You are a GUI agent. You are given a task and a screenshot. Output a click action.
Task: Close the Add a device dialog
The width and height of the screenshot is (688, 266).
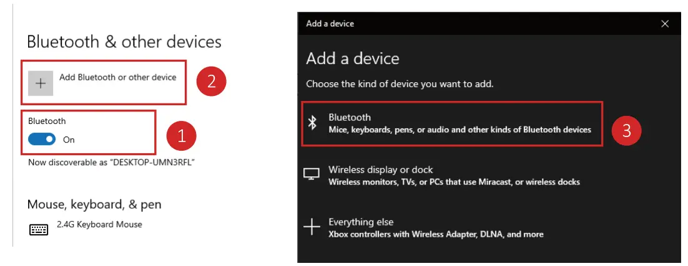point(664,24)
